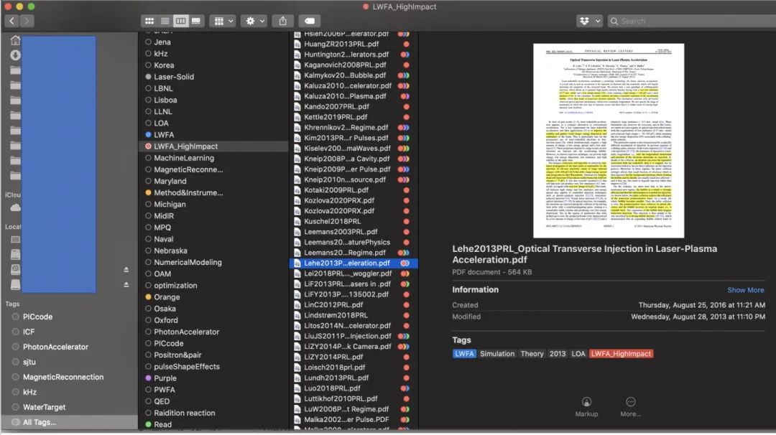This screenshot has height=435, width=776.
Task: Click the Share toolbar button
Action: (282, 22)
